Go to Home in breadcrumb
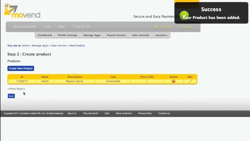Image resolution: width=250 pixels, height=141 pixels. (25, 45)
